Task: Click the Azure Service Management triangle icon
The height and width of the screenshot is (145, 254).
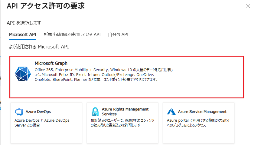Action: (171, 112)
